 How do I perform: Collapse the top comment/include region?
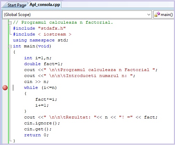coord(10,23)
